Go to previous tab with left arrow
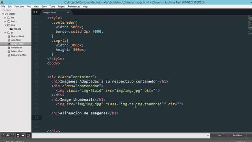 pos(34,12)
